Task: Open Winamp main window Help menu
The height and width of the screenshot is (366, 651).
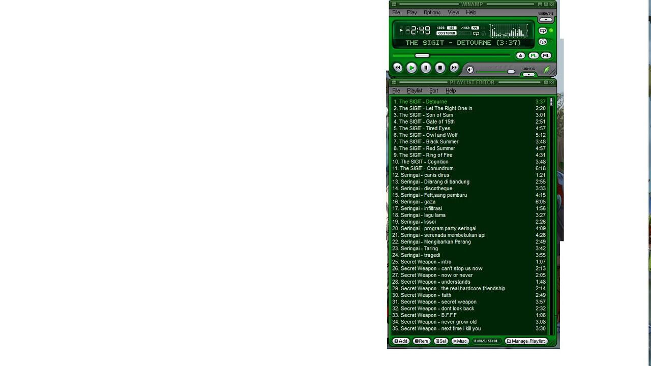Action: (471, 13)
